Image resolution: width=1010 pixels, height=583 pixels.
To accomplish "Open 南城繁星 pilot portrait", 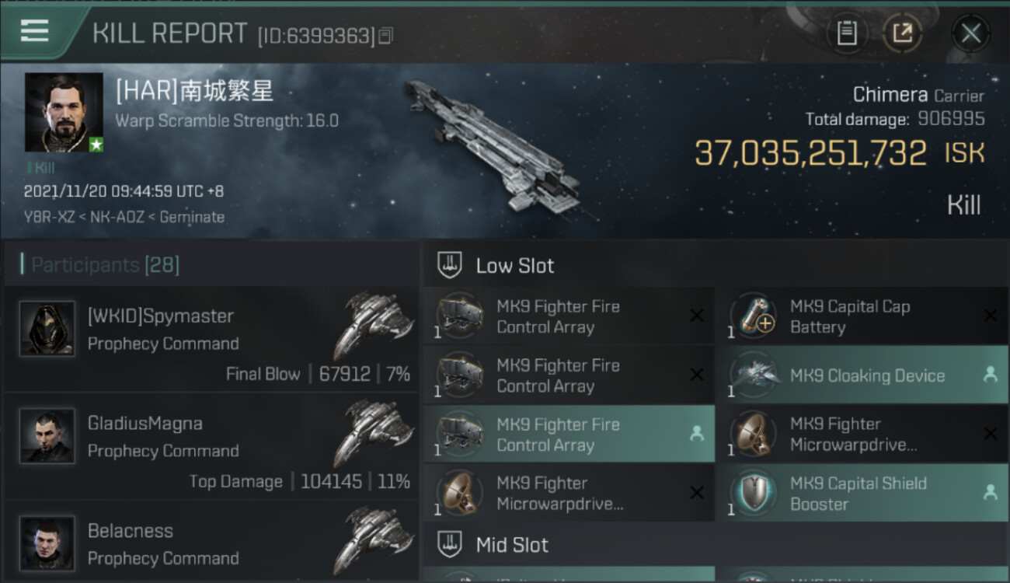I will point(64,112).
